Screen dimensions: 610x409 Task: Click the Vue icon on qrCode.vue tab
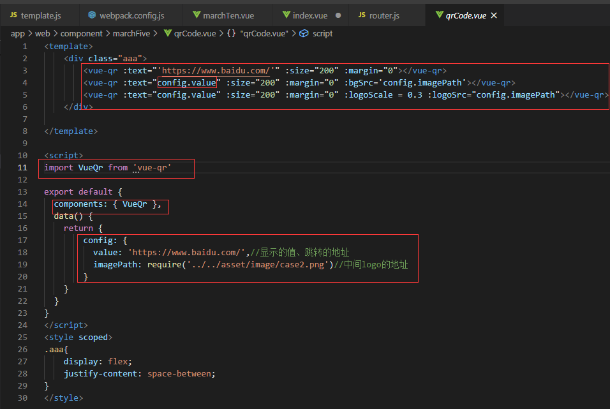(x=440, y=15)
